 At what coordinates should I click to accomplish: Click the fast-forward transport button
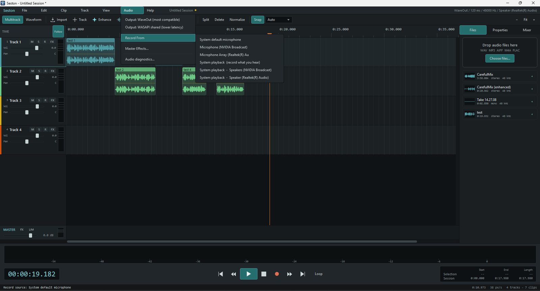[x=290, y=274]
